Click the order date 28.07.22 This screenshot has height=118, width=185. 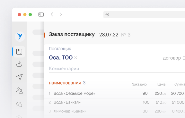point(109,35)
